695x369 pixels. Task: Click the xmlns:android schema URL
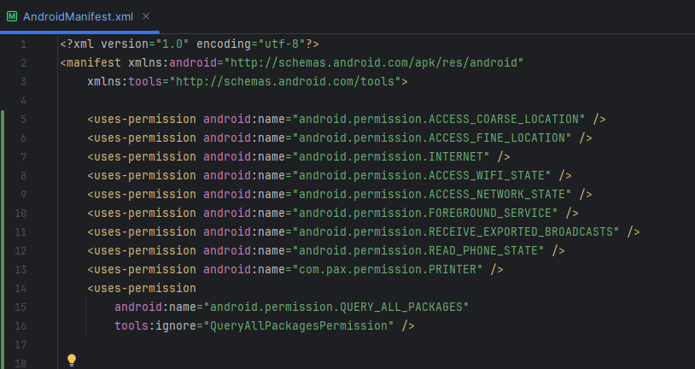pyautogui.click(x=374, y=62)
